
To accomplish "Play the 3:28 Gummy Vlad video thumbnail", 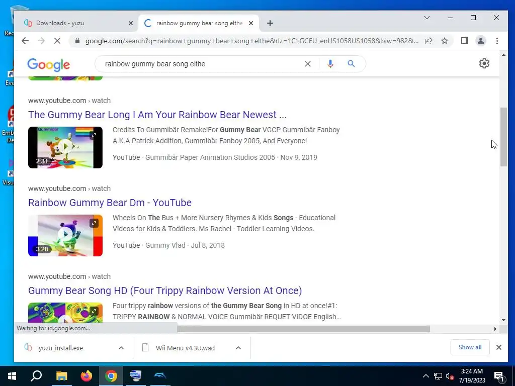I will [x=65, y=235].
